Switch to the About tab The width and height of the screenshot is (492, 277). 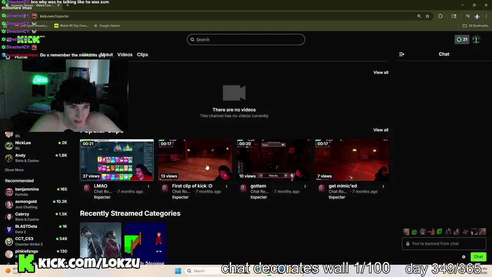click(x=106, y=55)
